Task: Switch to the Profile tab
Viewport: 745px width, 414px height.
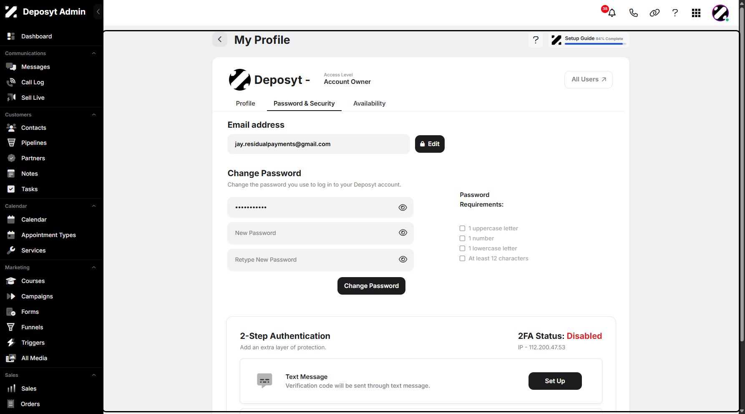Action: pos(245,103)
